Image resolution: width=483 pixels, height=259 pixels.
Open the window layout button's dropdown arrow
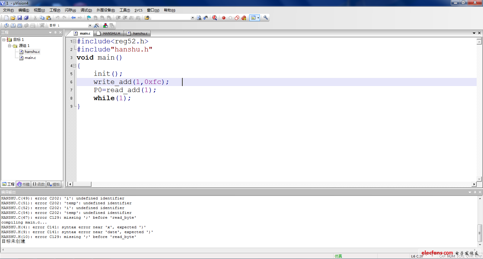coord(258,18)
